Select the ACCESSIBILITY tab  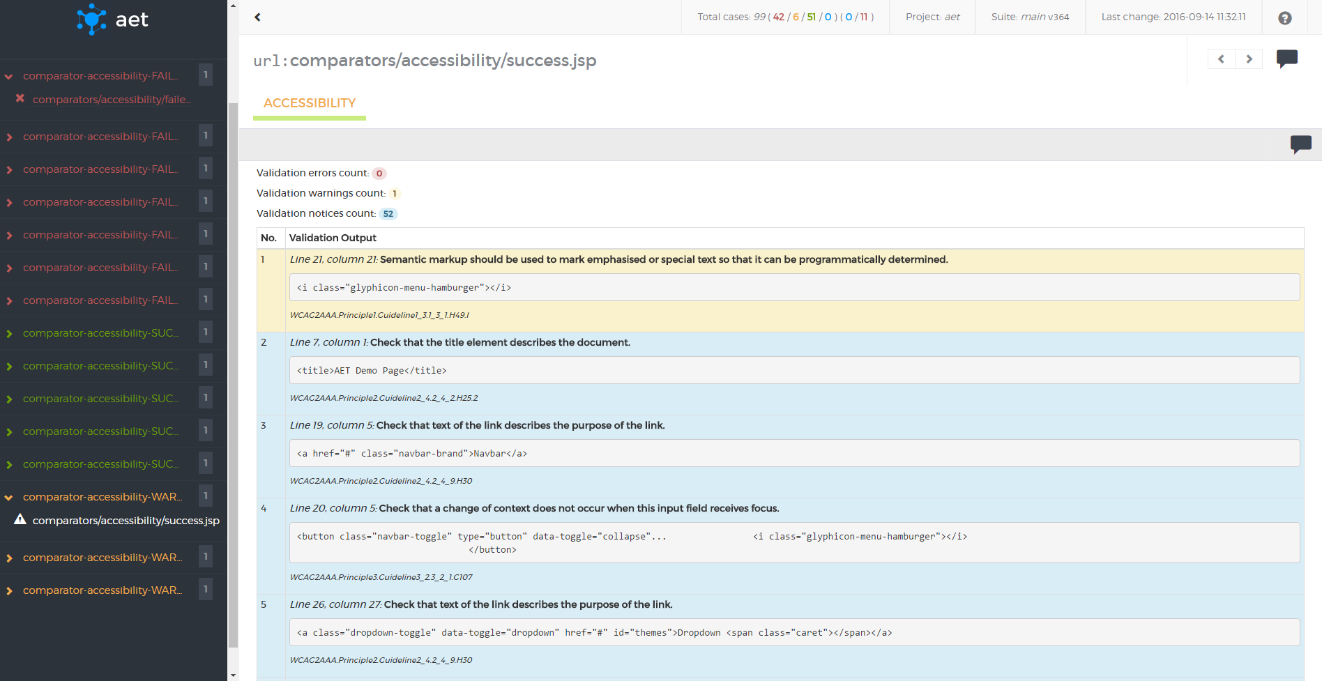point(310,103)
